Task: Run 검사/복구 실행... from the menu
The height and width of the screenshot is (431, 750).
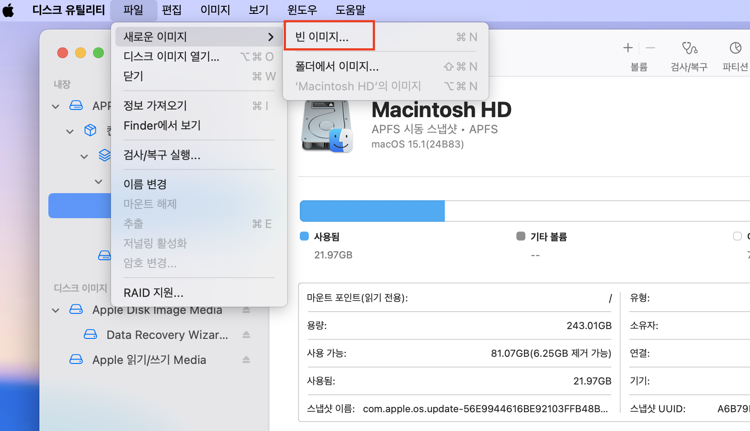Action: pos(199,155)
